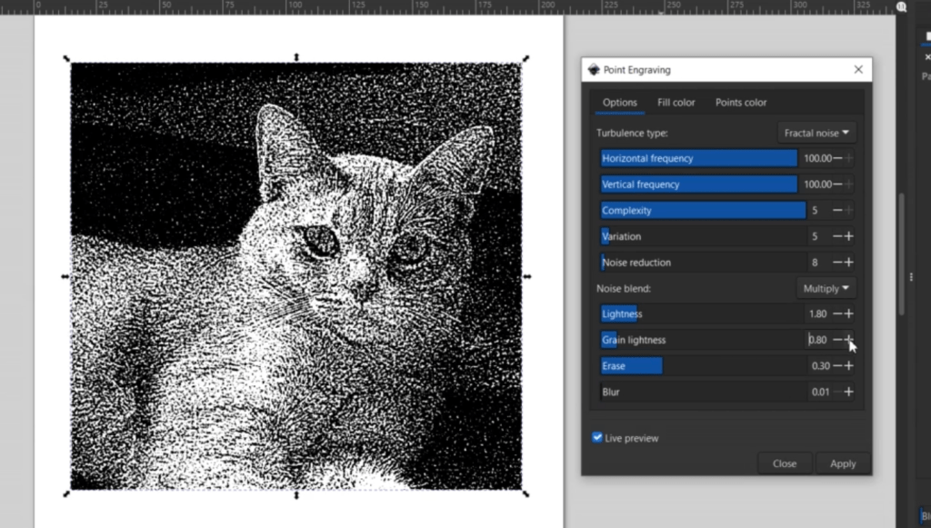This screenshot has height=528, width=931.
Task: Close Point Engraving dialog with X
Action: click(858, 70)
